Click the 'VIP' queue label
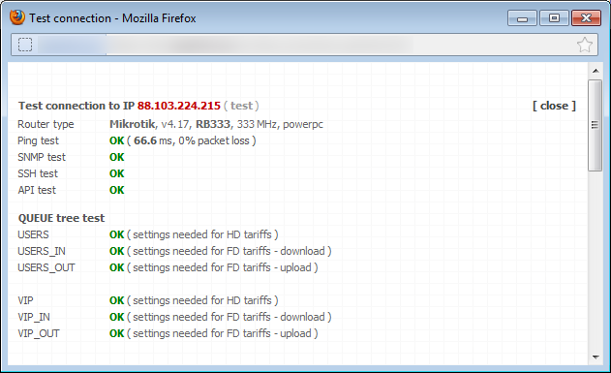611x373 pixels. tap(25, 300)
